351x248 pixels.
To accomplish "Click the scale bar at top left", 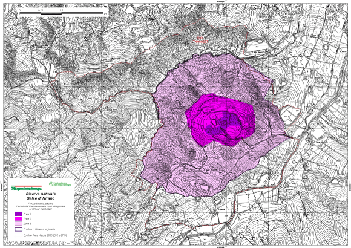I will [62, 13].
